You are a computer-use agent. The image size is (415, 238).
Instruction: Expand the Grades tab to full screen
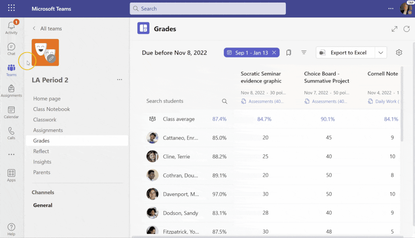tap(394, 29)
